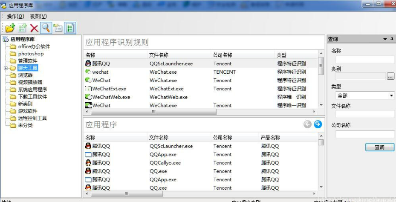Click folder icon of 视频播放器
This screenshot has height=202, width=396.
click(13, 82)
